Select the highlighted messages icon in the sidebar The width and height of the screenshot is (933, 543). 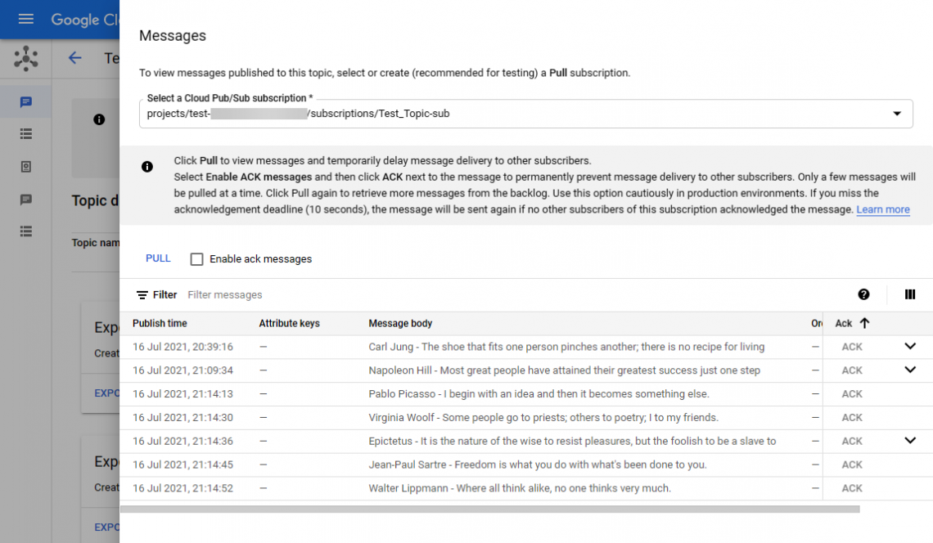(x=25, y=102)
